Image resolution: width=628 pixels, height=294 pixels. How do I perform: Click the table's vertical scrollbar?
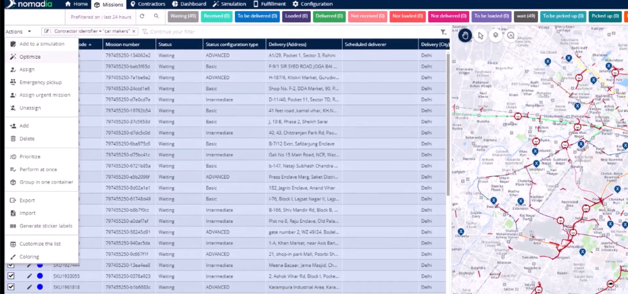pyautogui.click(x=448, y=124)
